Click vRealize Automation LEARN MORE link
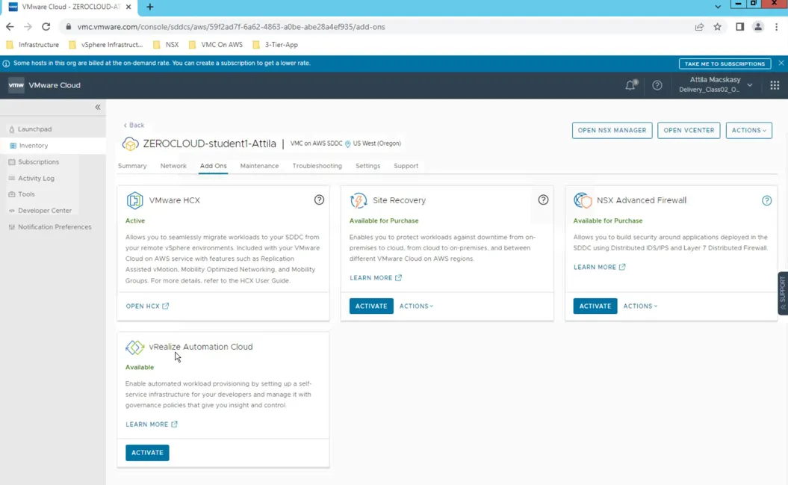788x485 pixels. coord(152,424)
